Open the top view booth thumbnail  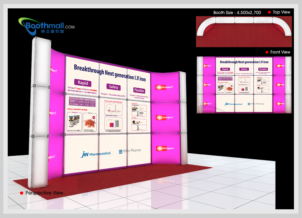pos(244,31)
